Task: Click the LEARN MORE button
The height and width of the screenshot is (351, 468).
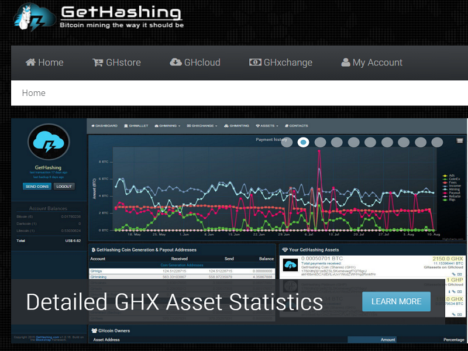Action: [x=396, y=301]
